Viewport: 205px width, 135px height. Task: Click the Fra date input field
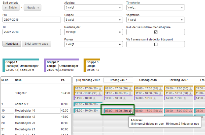[x=32, y=19]
